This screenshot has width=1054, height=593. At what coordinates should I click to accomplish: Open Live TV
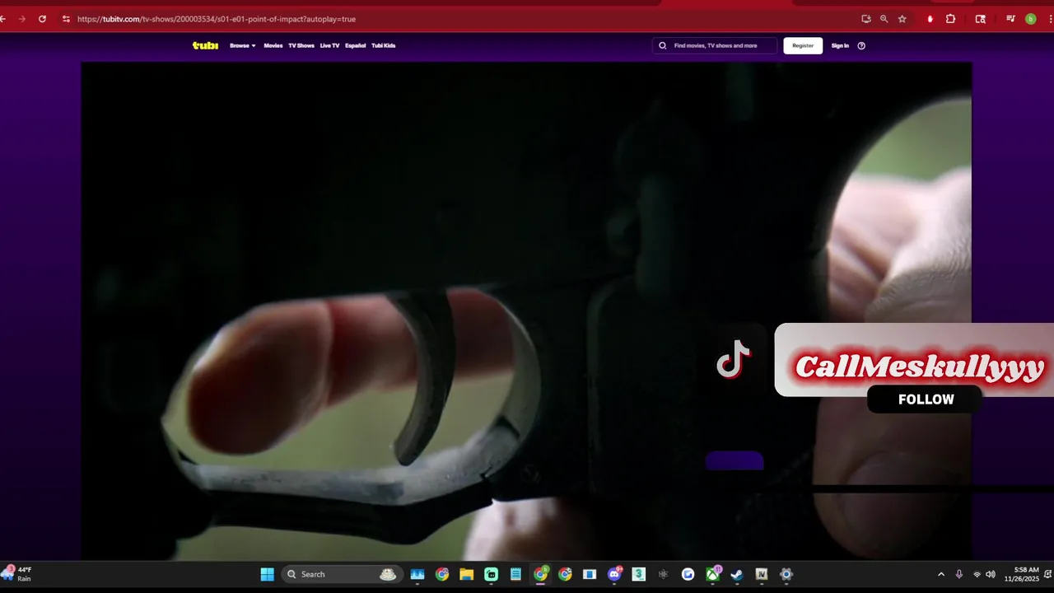coord(329,45)
